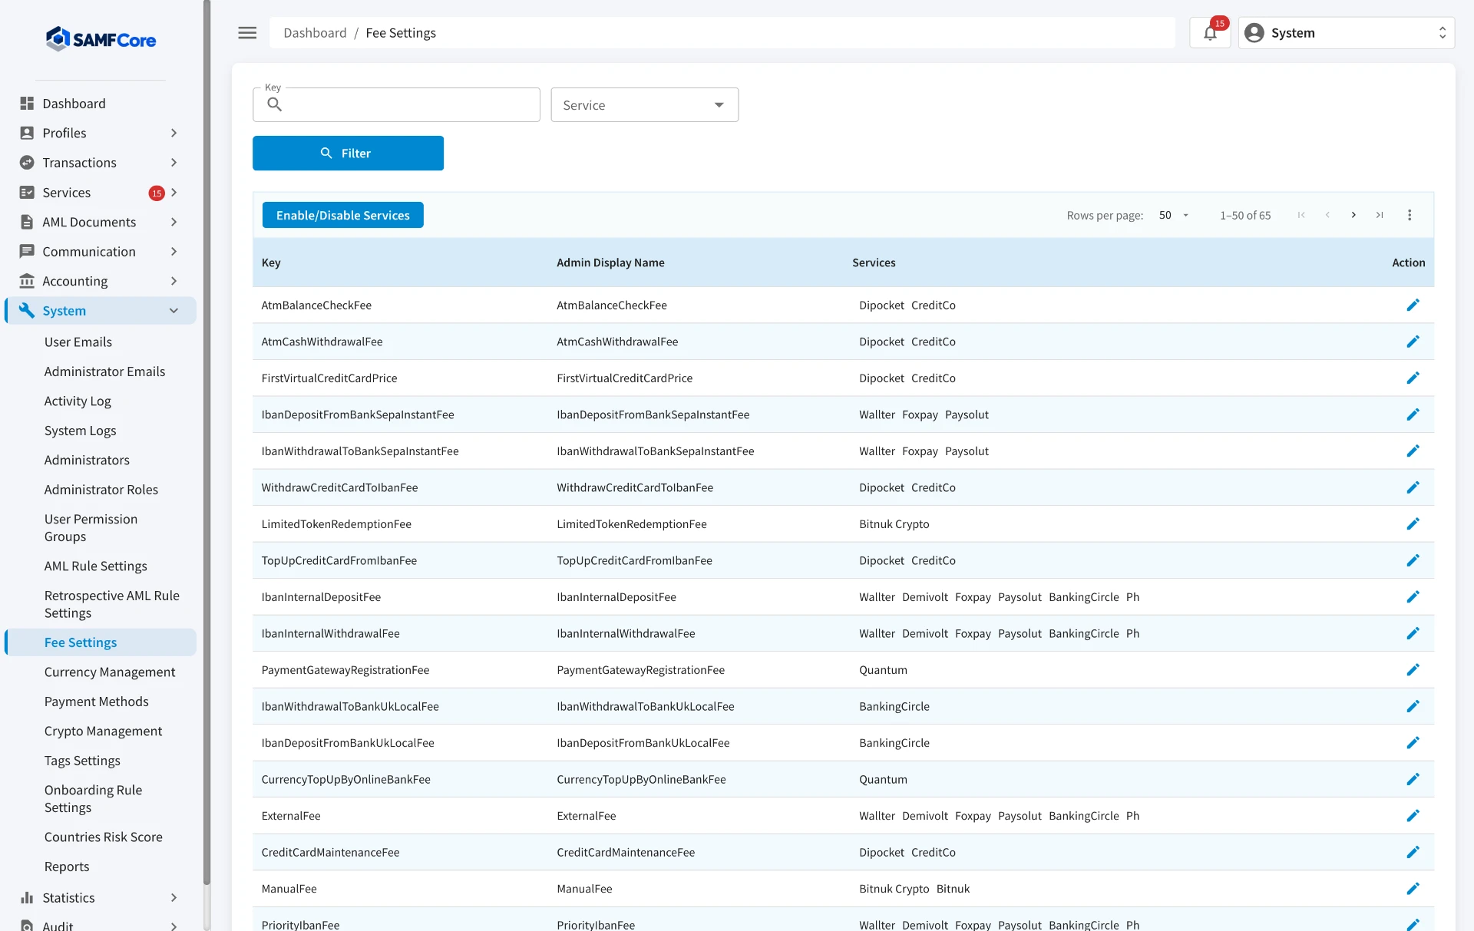This screenshot has width=1474, height=931.
Task: Open Tags Settings under System
Action: 82,761
